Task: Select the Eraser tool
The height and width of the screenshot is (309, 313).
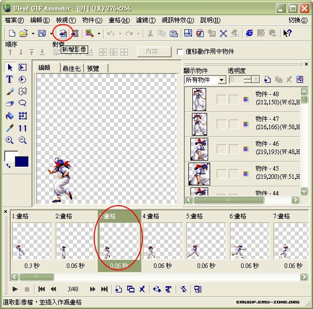Action: click(x=10, y=103)
